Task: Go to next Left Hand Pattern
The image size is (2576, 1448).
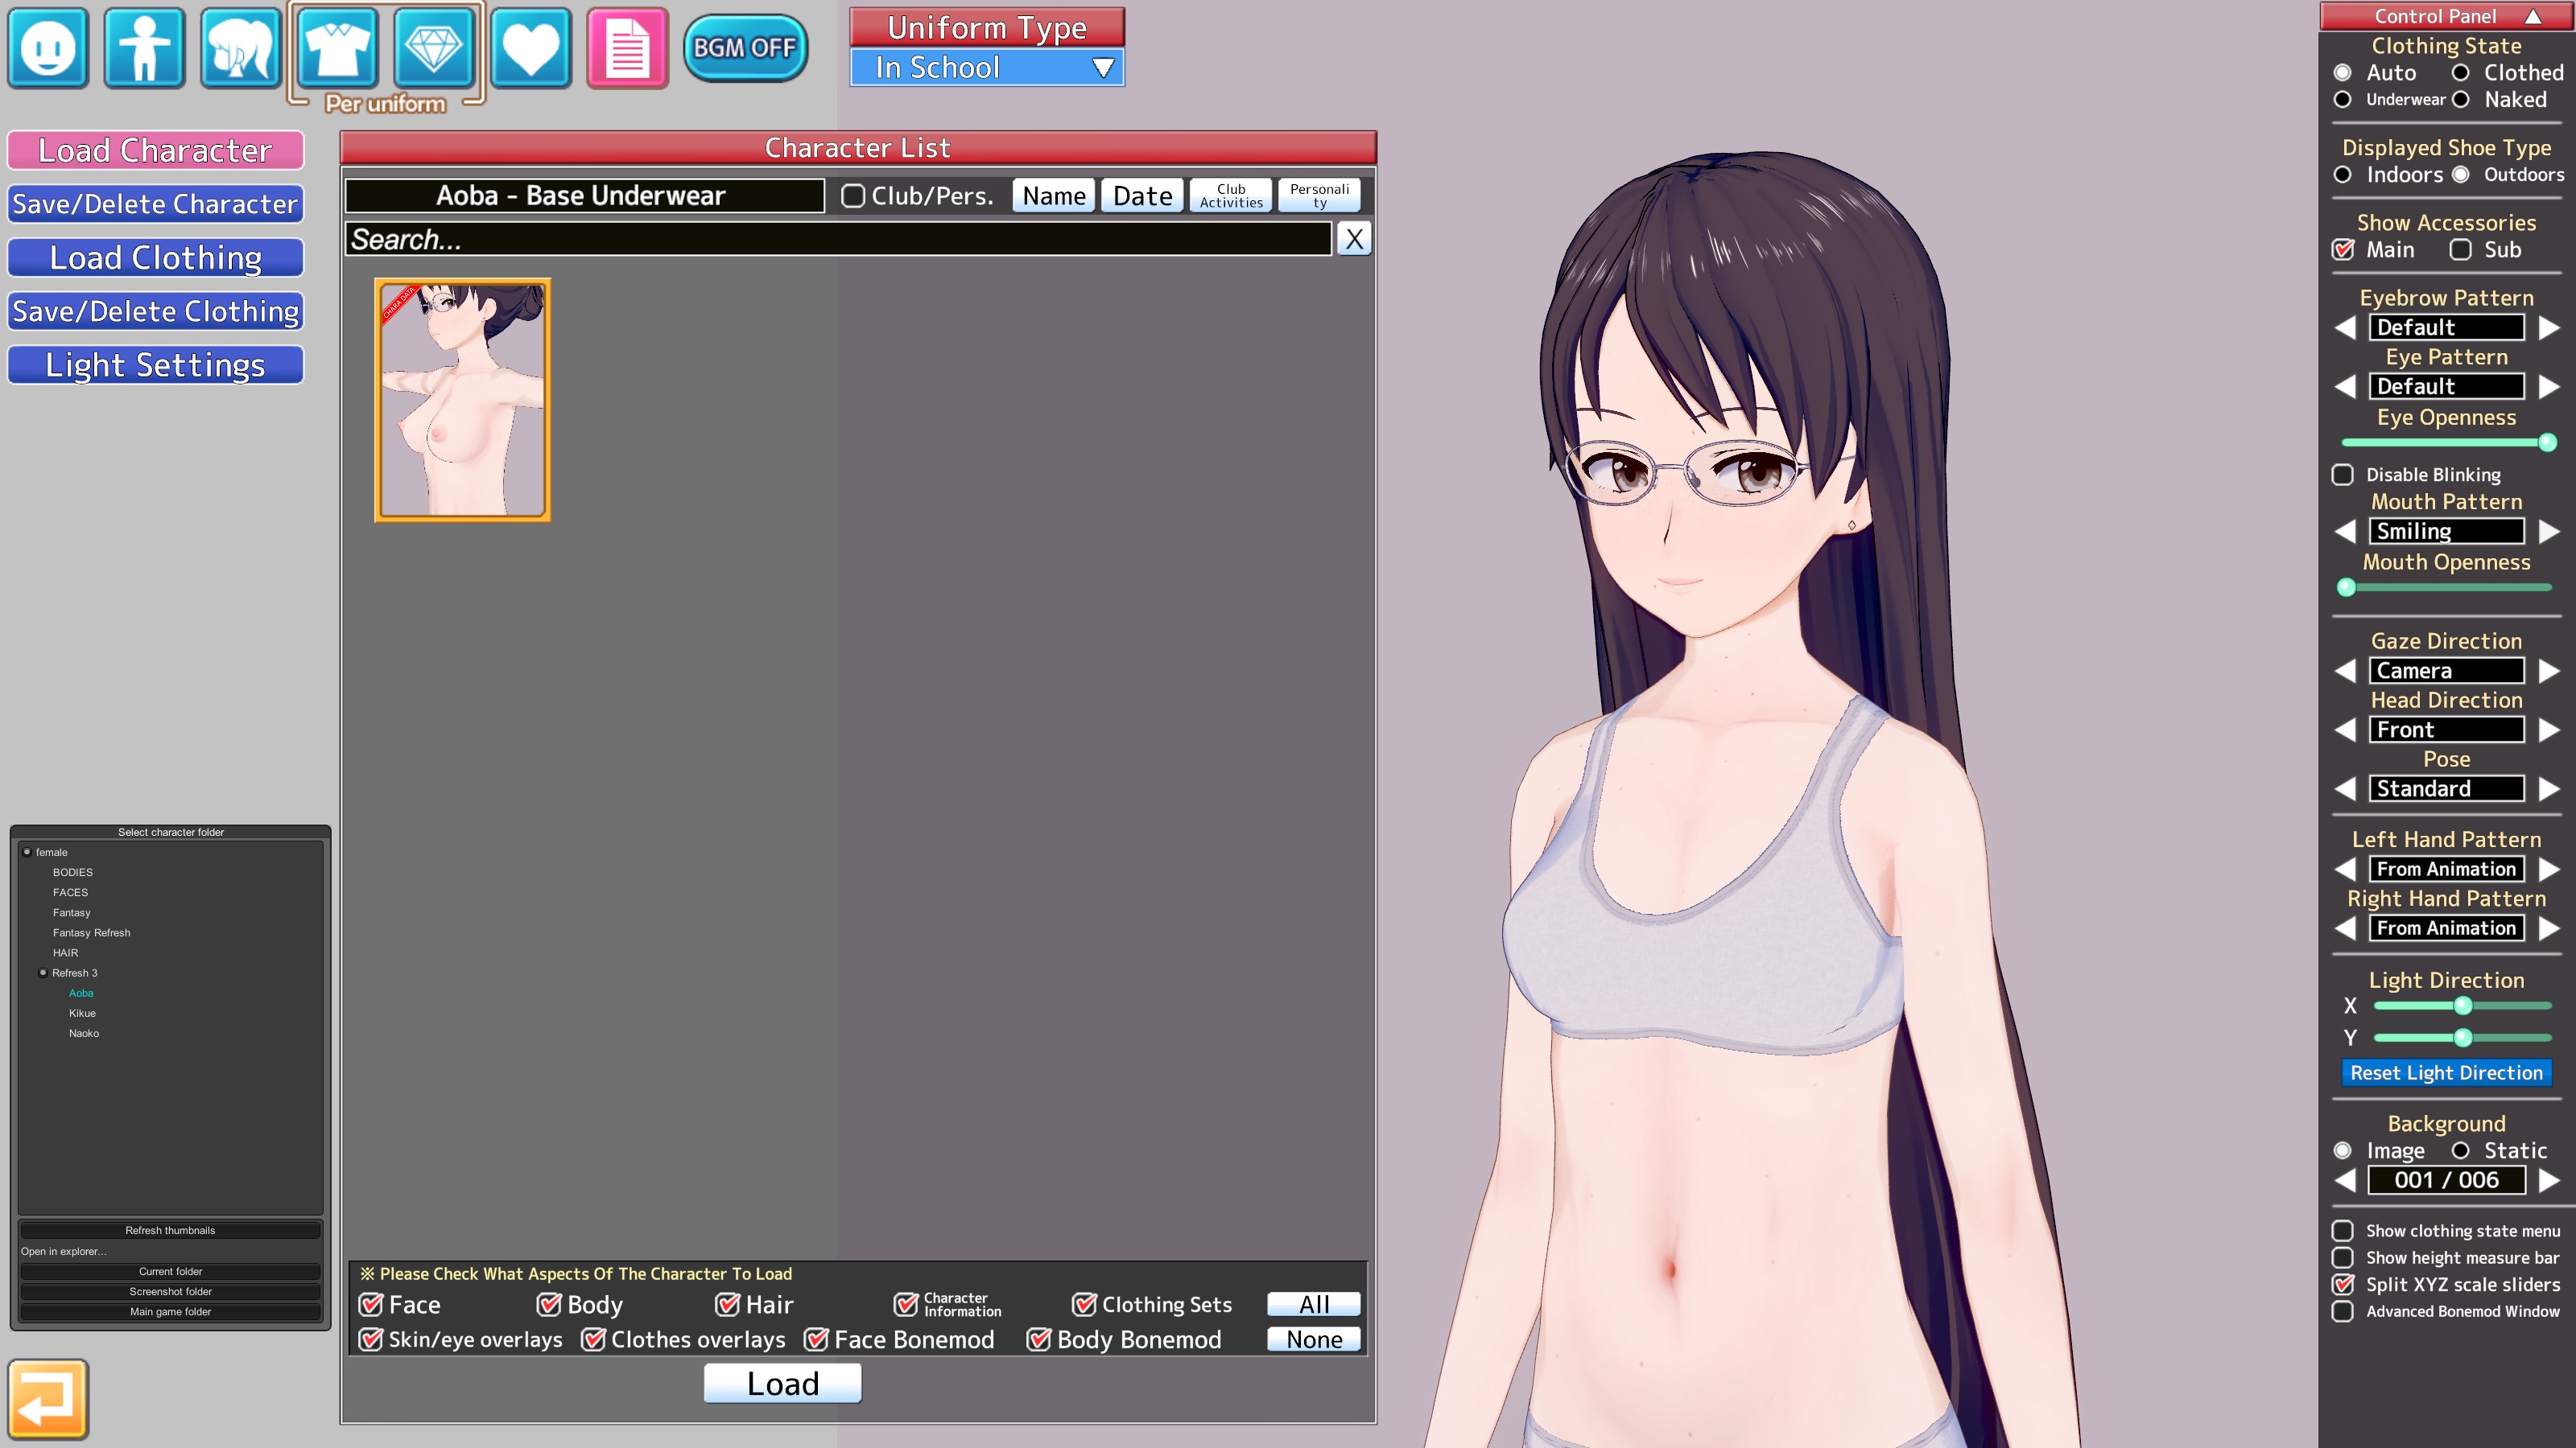Action: 2549,870
